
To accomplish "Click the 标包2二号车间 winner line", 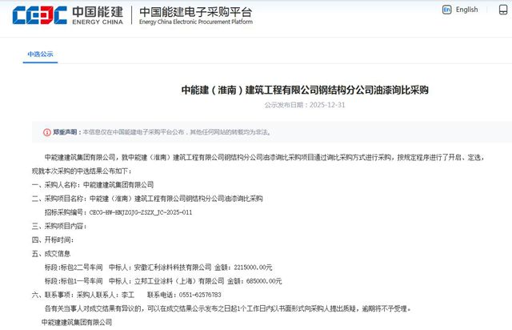I will point(158,268).
